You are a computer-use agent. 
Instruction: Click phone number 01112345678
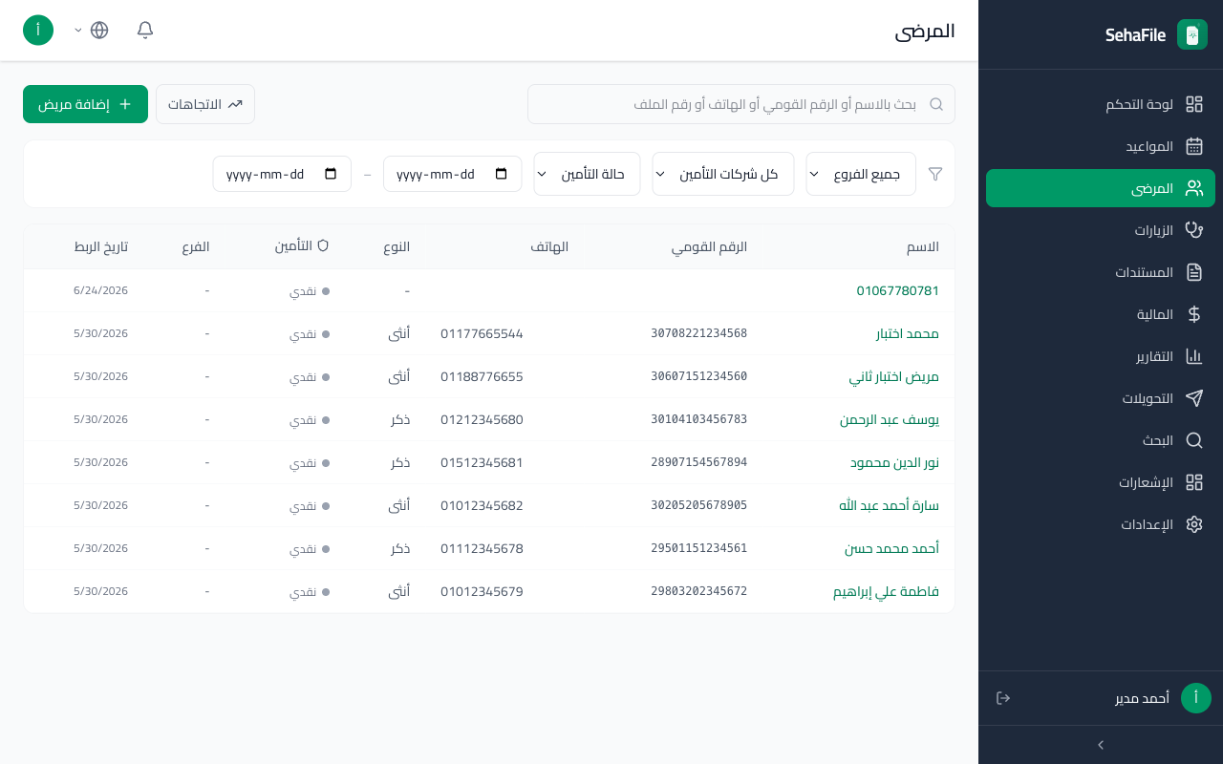(482, 548)
